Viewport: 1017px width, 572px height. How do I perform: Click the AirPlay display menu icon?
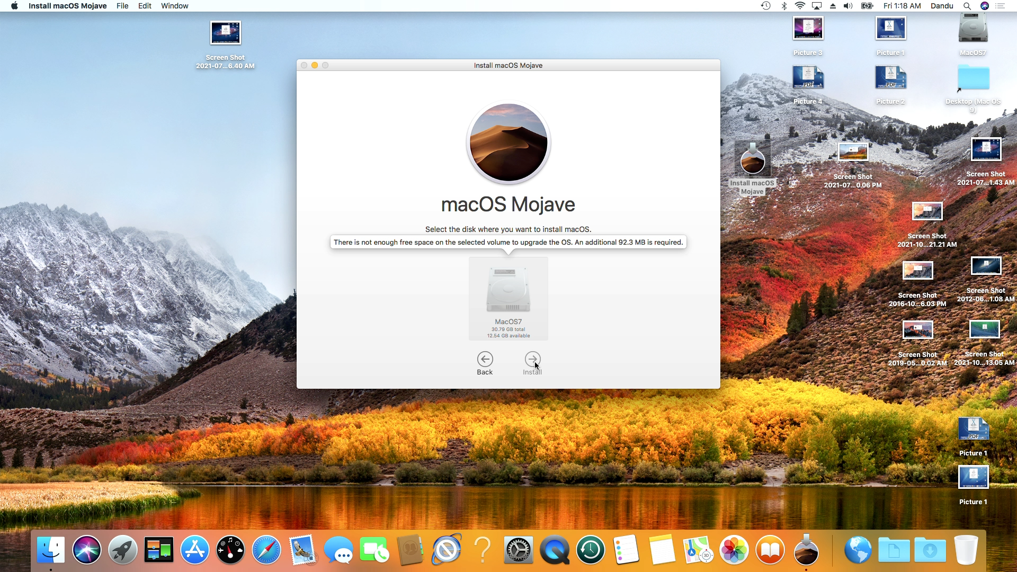click(x=817, y=6)
